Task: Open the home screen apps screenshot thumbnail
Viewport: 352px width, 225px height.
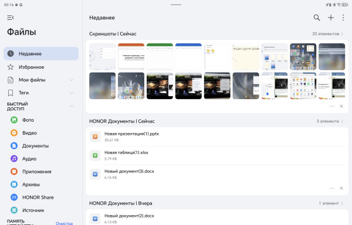Action: point(303,57)
